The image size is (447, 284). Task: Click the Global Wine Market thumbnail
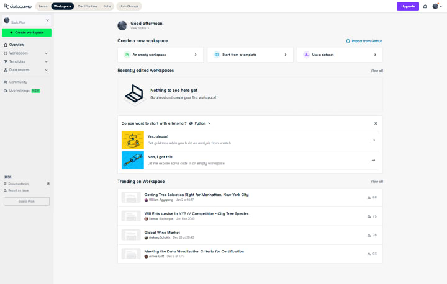tap(131, 235)
